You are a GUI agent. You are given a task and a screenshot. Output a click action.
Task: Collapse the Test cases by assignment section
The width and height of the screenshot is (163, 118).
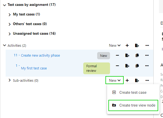tap(4, 5)
